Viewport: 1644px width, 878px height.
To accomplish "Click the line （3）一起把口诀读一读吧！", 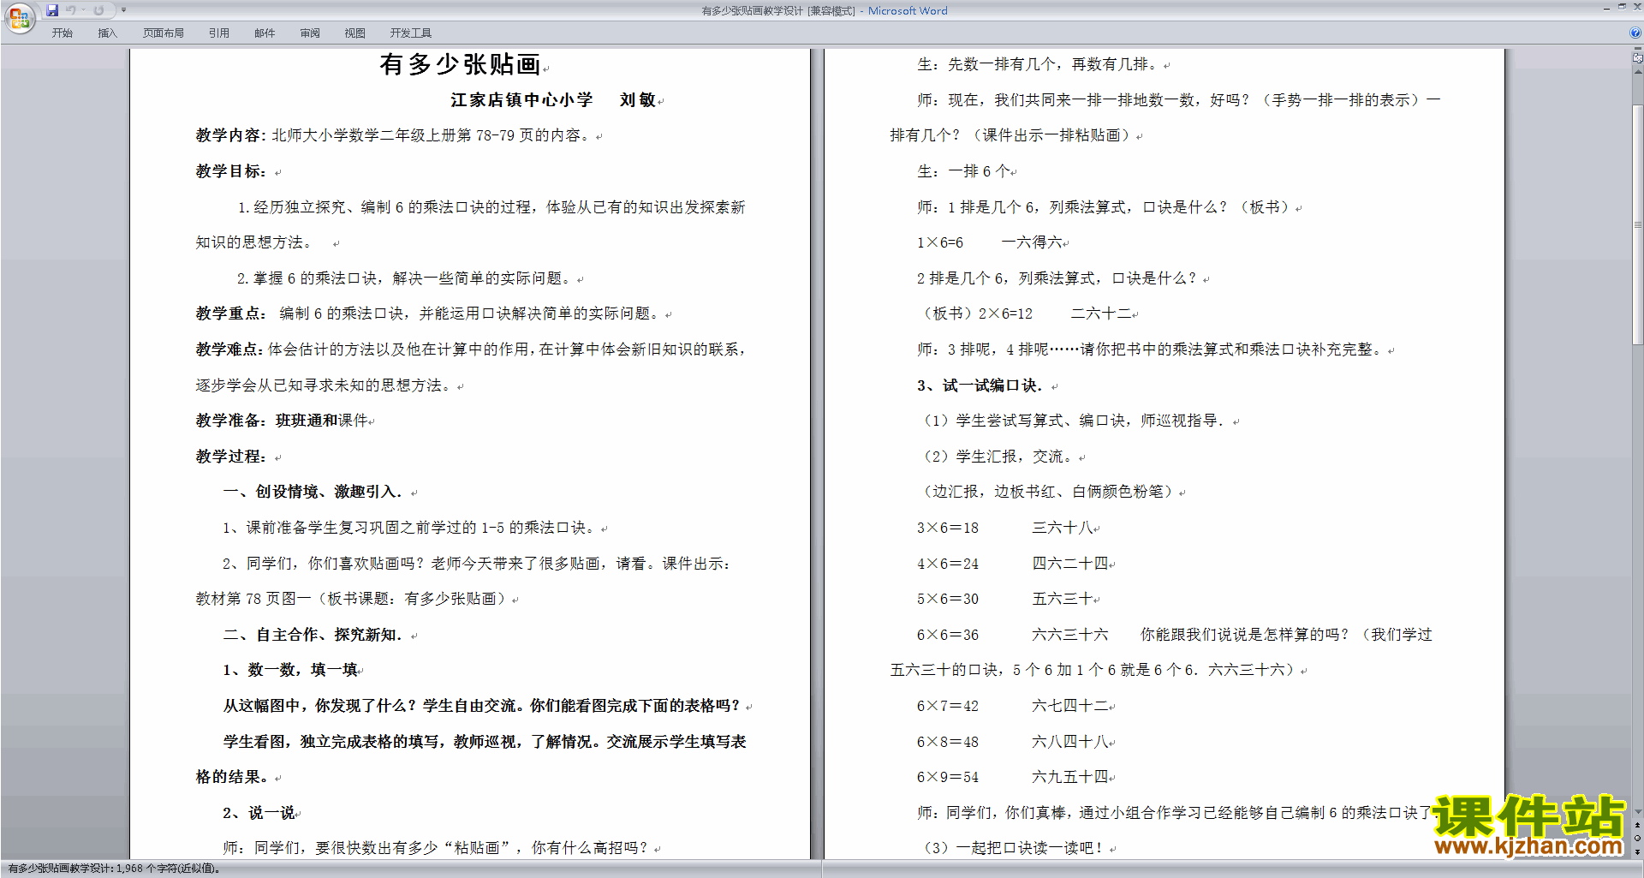I will pyautogui.click(x=1013, y=848).
